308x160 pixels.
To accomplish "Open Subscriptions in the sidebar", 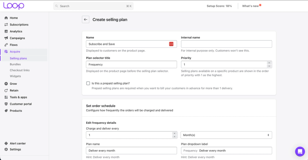I will pos(19,25).
